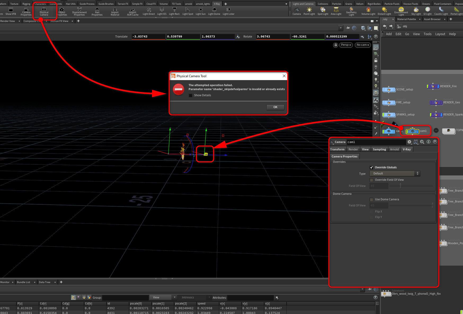The width and height of the screenshot is (463, 314).
Task: Open the camera parameter help icon
Action: [x=435, y=142]
